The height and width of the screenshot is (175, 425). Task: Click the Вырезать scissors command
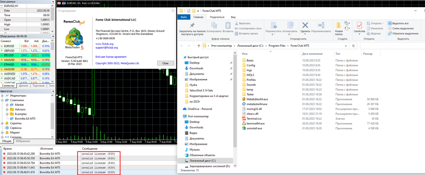(242, 23)
